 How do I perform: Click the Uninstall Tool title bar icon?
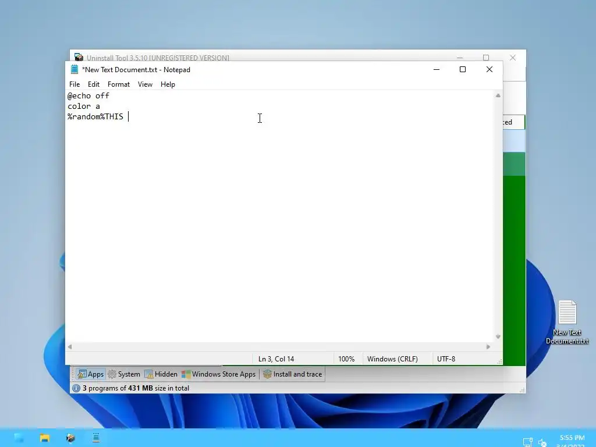coord(79,57)
